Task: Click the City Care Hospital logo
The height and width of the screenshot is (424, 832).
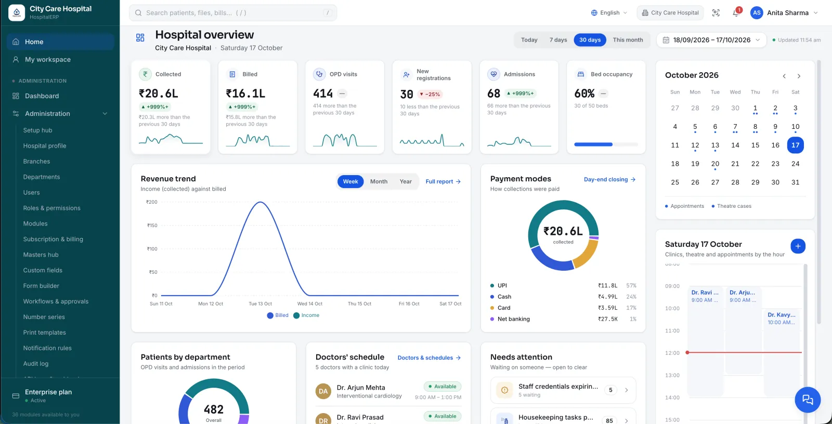Action: (17, 12)
